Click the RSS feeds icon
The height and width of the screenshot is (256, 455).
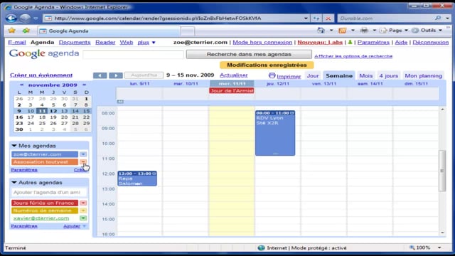point(343,30)
